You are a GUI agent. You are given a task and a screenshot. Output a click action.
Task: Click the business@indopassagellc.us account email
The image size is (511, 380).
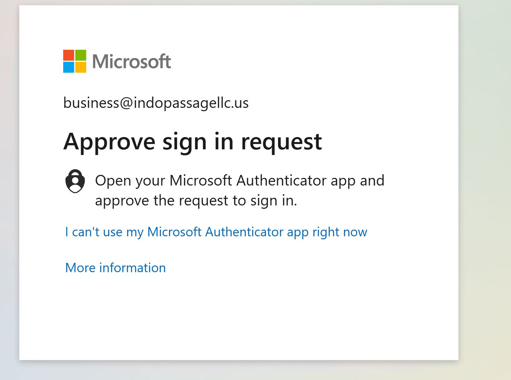[156, 103]
